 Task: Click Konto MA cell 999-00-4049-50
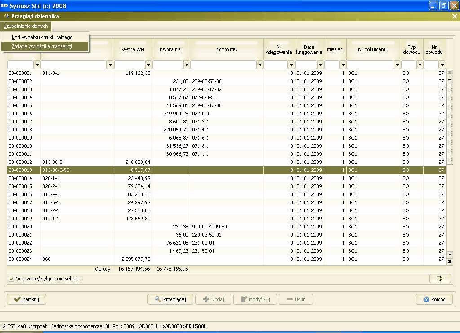[209, 227]
